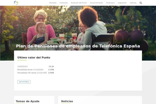Click the 3.10% rentabilidad value
This screenshot has height=104, width=156.
(51, 70)
